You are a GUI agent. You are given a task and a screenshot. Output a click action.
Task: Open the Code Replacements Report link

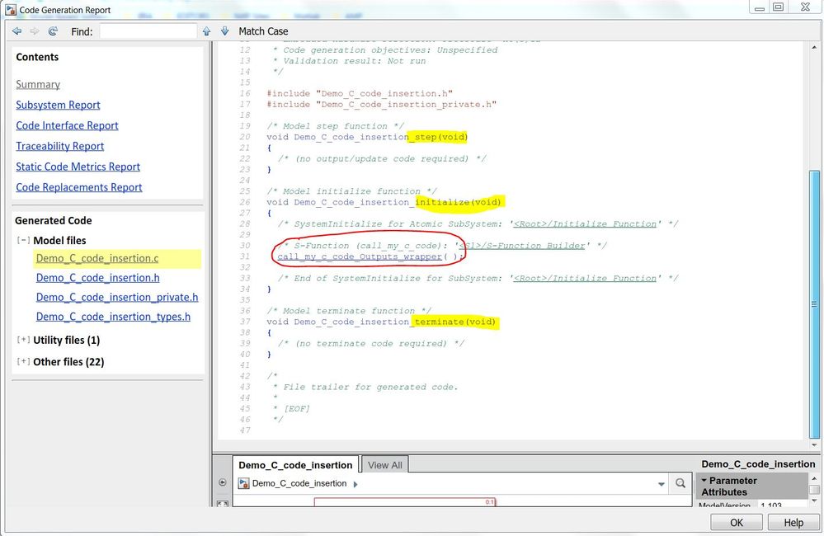tap(79, 186)
